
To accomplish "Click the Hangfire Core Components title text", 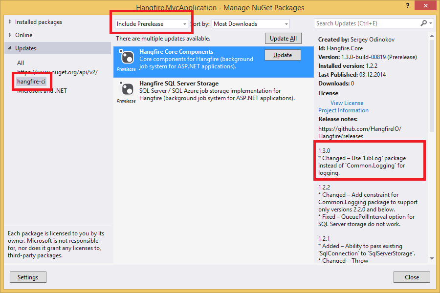I will click(176, 52).
